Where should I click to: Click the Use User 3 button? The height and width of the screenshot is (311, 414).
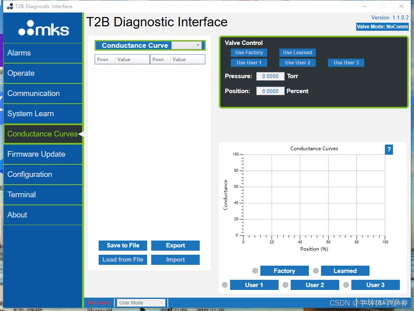click(x=346, y=63)
